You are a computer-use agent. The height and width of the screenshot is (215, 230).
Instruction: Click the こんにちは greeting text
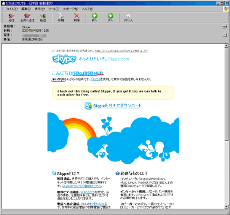coord(63,73)
